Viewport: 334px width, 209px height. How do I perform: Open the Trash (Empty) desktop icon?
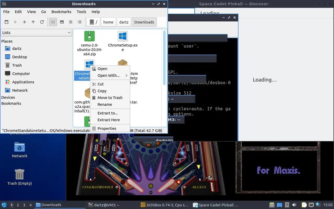pos(20,177)
